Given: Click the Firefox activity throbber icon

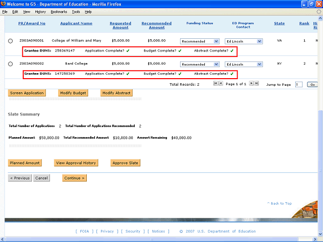Looking at the screenshot, I should pos(318,11).
